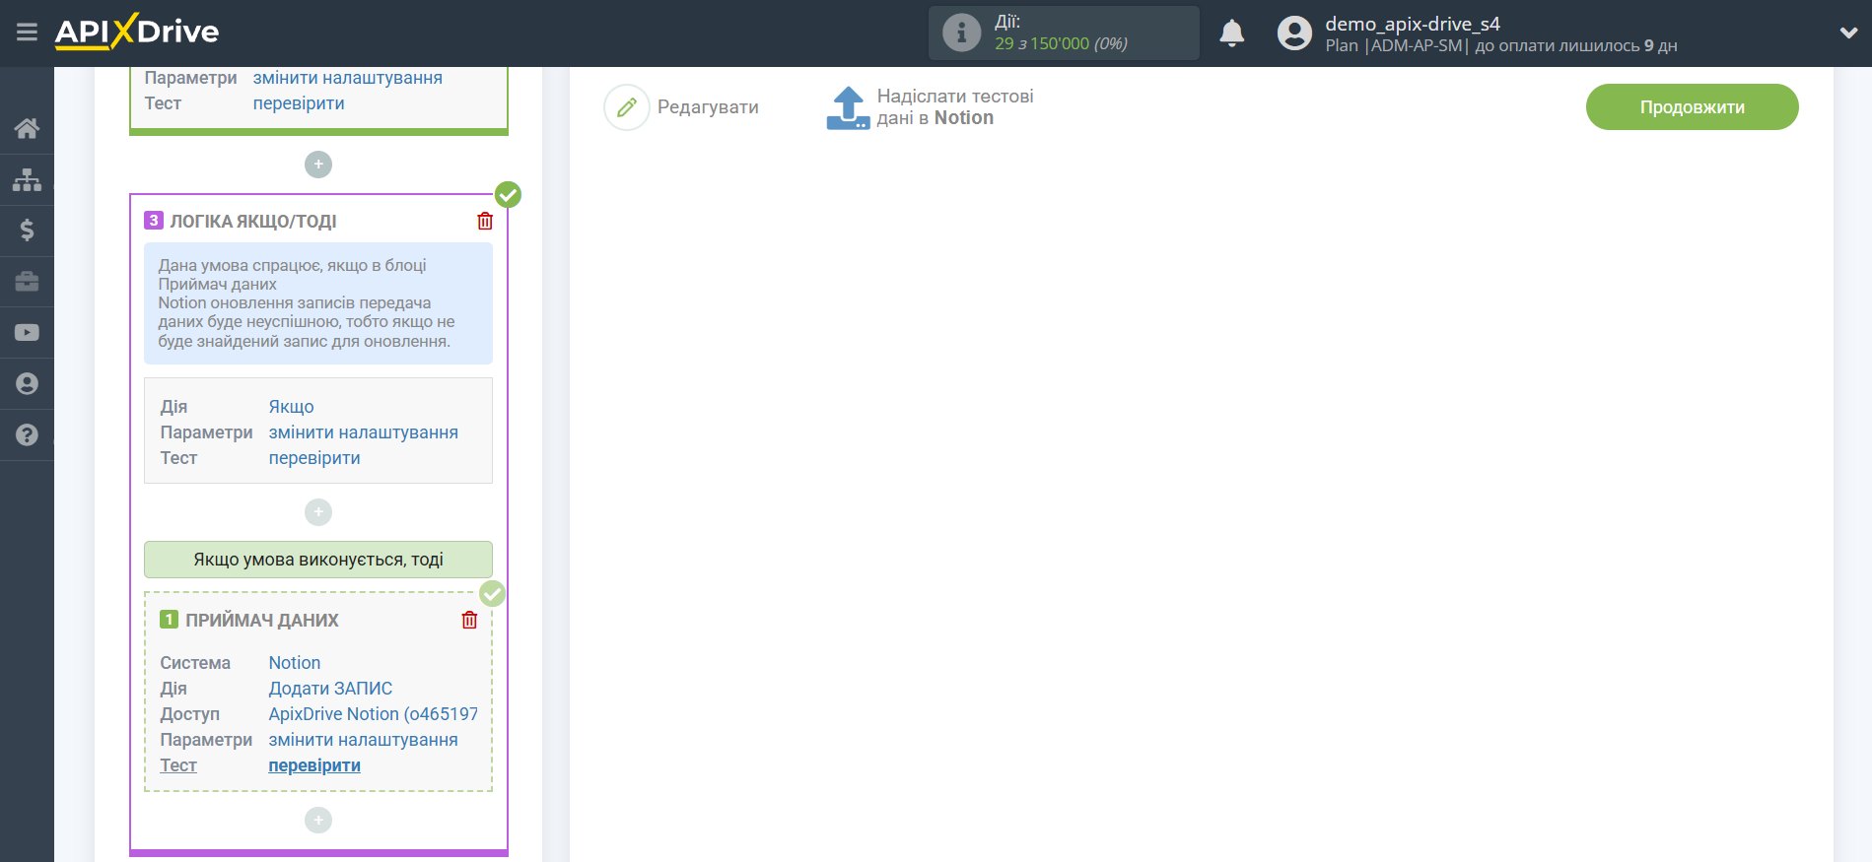Go to Home in sidebar
Image resolution: width=1872 pixels, height=862 pixels.
27,128
